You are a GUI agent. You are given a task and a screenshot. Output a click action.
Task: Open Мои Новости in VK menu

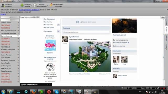[48, 25]
